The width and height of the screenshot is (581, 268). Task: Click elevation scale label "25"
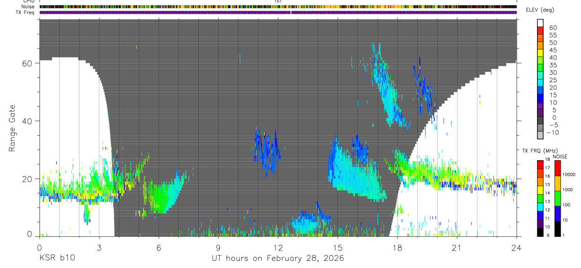click(553, 80)
